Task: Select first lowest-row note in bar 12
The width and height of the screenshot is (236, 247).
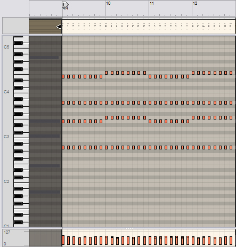Action: (193, 147)
